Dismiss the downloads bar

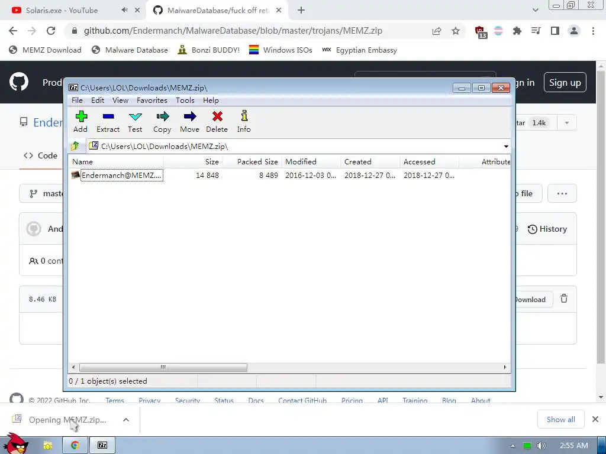click(x=595, y=419)
